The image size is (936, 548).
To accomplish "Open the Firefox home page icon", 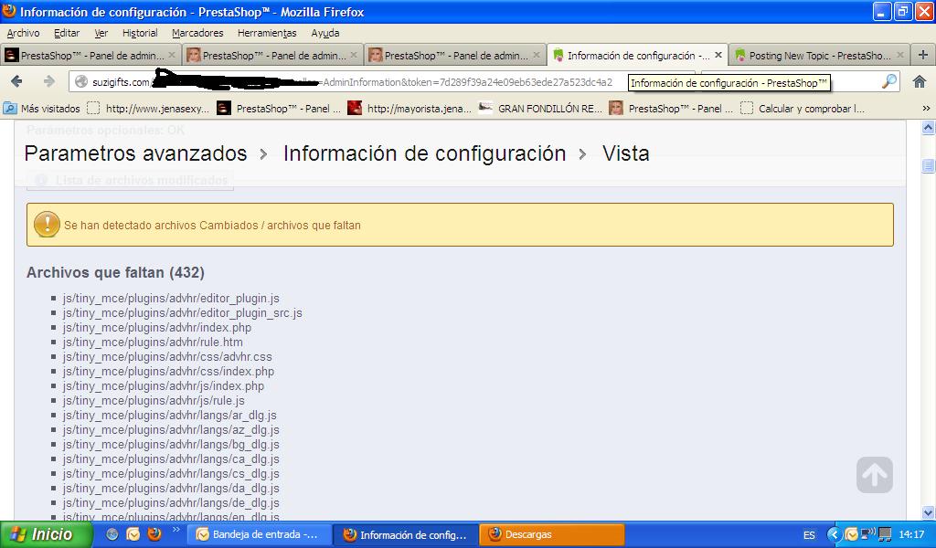I will [920, 81].
